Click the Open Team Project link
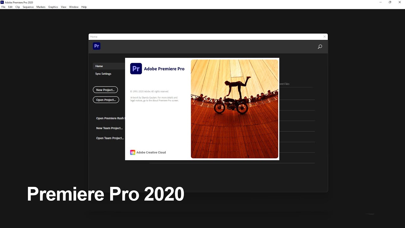 tap(110, 138)
